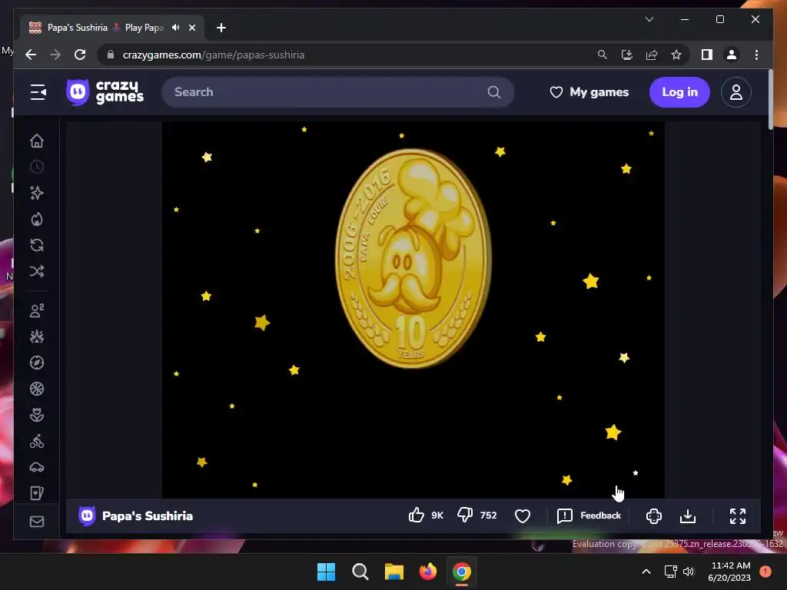Open Chrome profile icon
Screen dimensions: 787x590
tap(732, 55)
